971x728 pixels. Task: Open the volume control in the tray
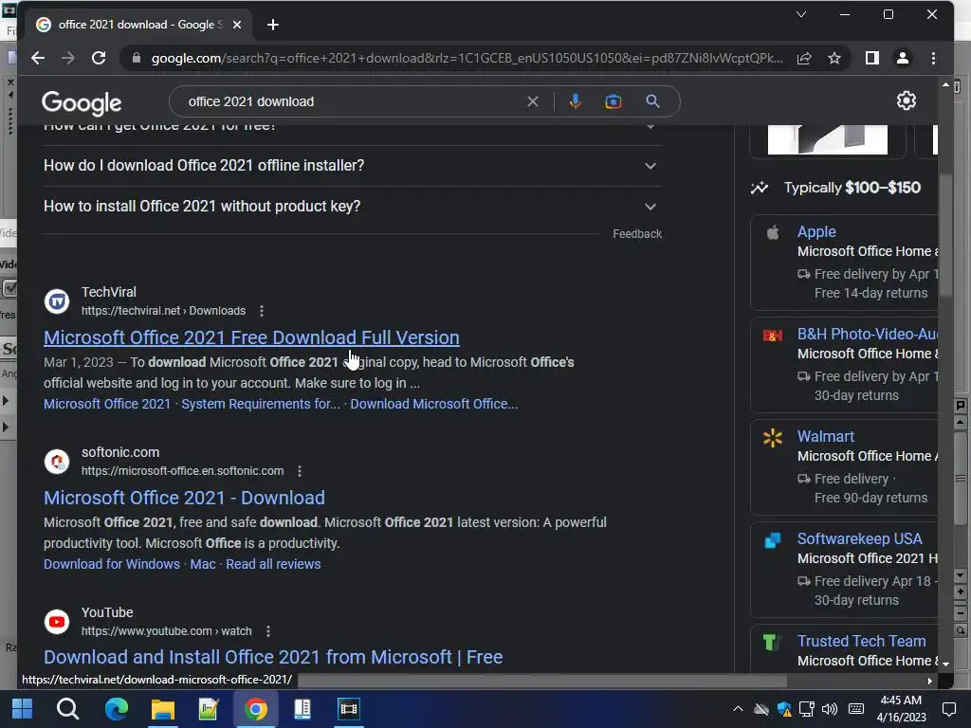pos(829,709)
